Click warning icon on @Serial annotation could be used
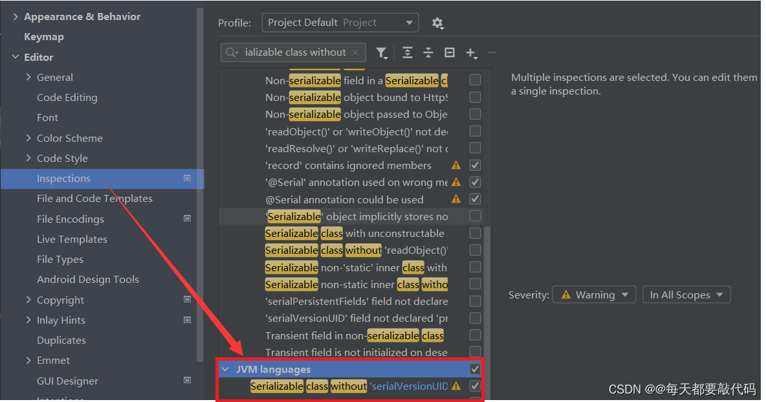 [456, 199]
